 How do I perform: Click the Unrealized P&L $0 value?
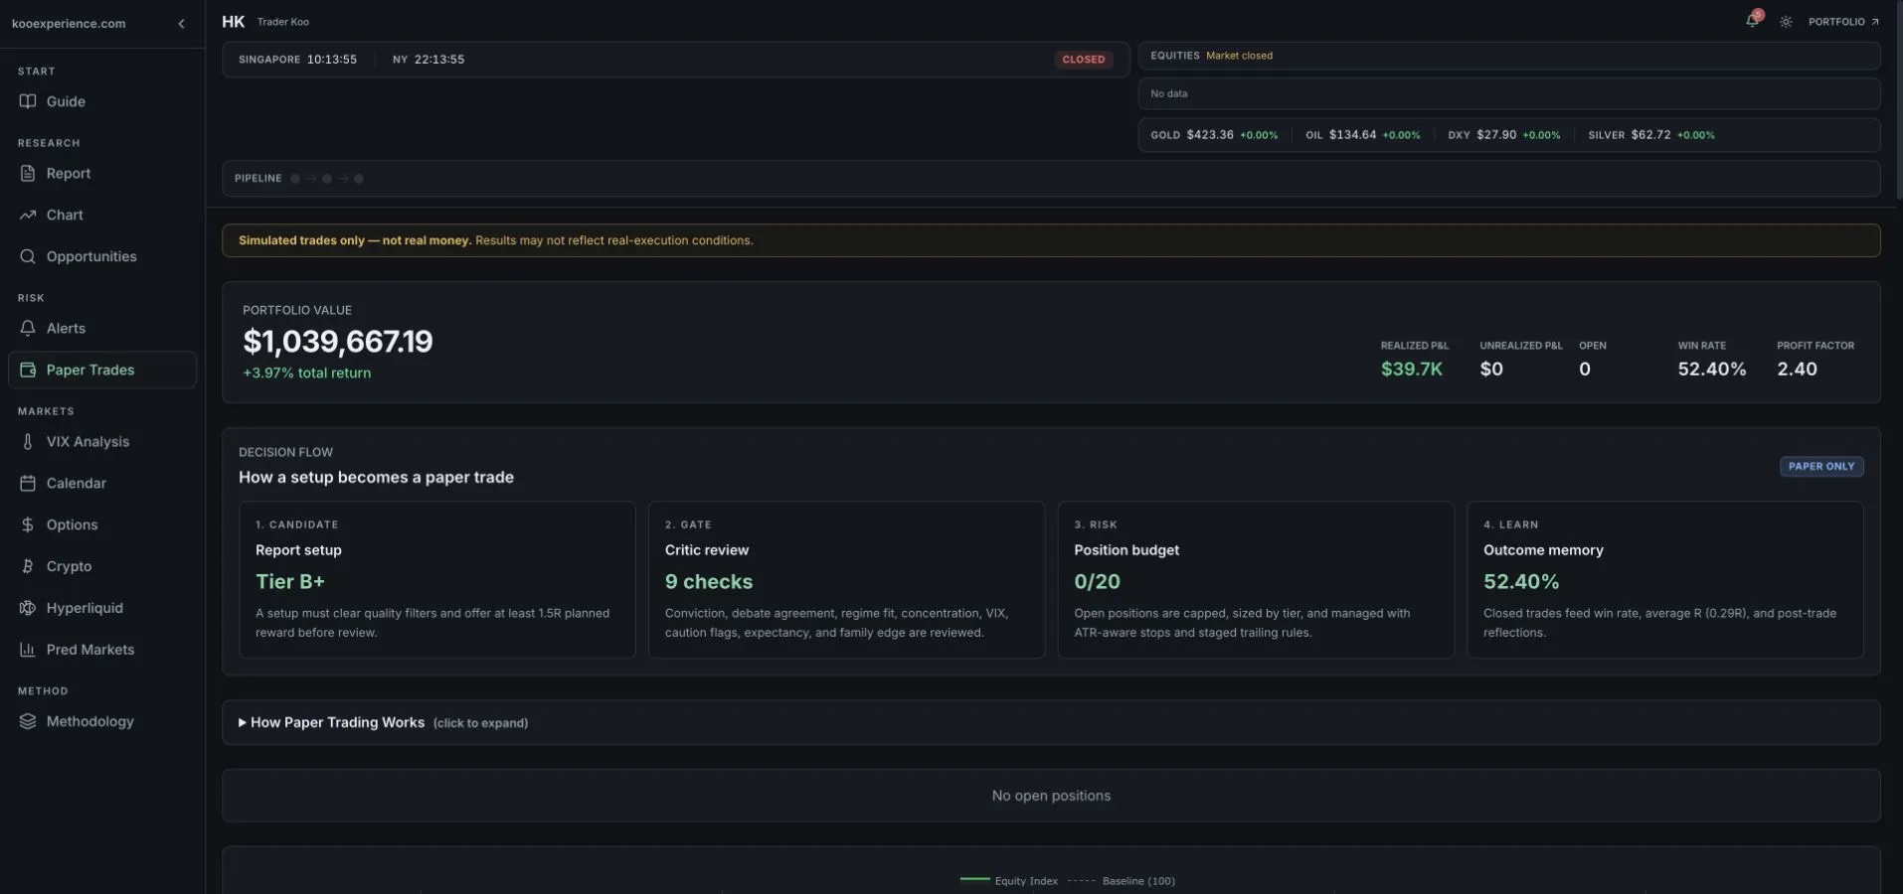click(1491, 370)
